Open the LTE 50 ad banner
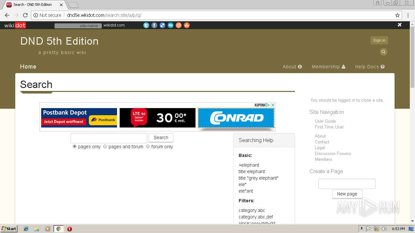This screenshot has height=233, width=415. tap(158, 118)
